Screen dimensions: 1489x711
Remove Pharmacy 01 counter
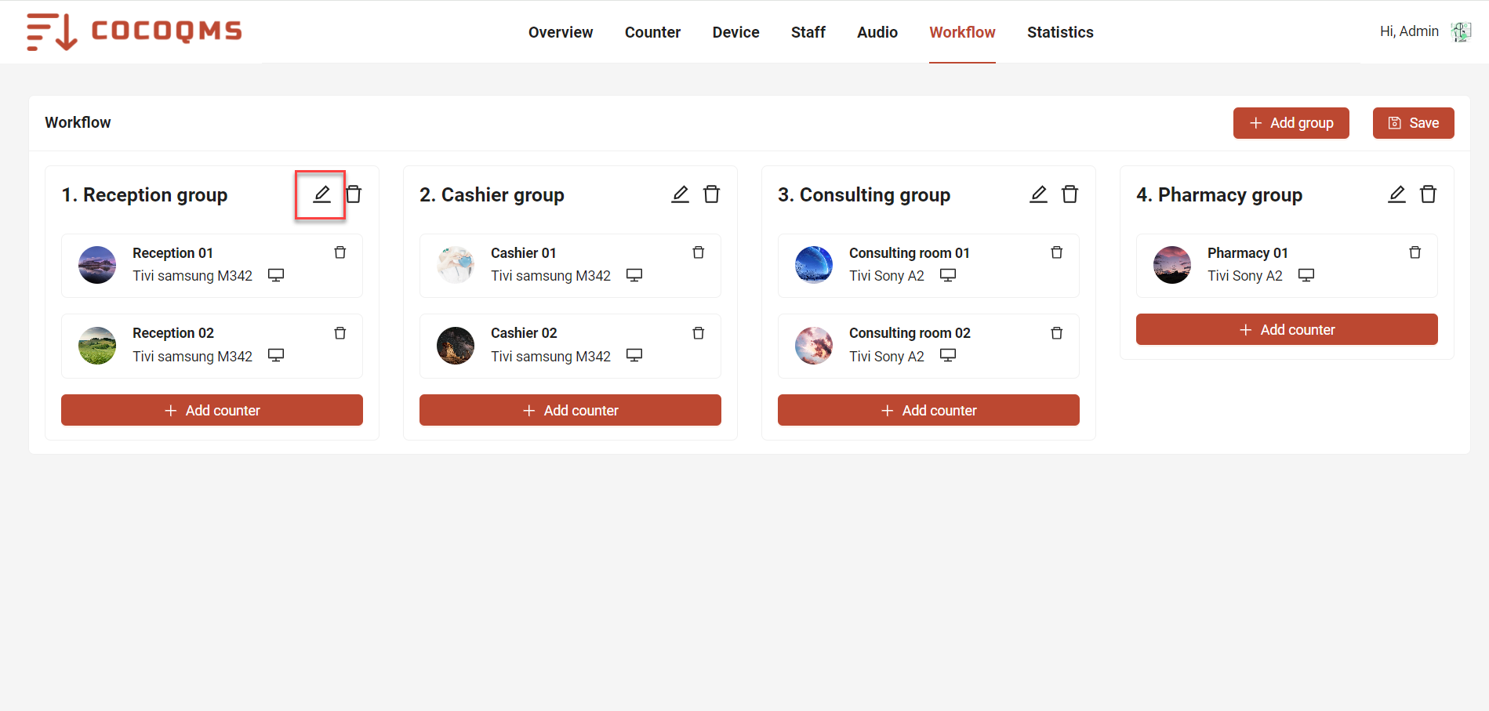click(x=1415, y=252)
